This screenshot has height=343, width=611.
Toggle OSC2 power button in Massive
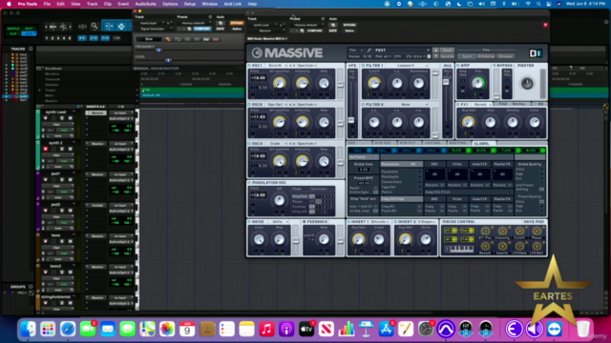pos(249,105)
